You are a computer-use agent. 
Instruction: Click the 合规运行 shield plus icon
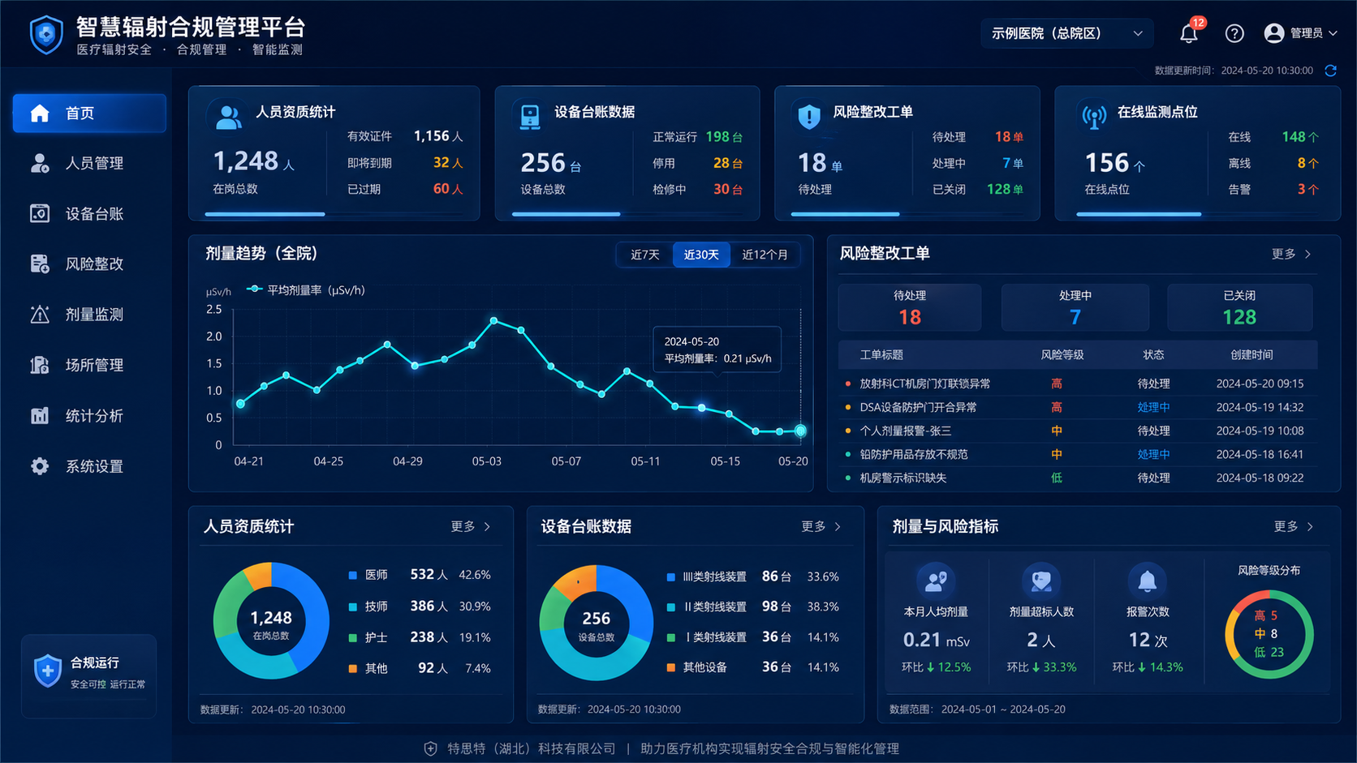coord(48,671)
